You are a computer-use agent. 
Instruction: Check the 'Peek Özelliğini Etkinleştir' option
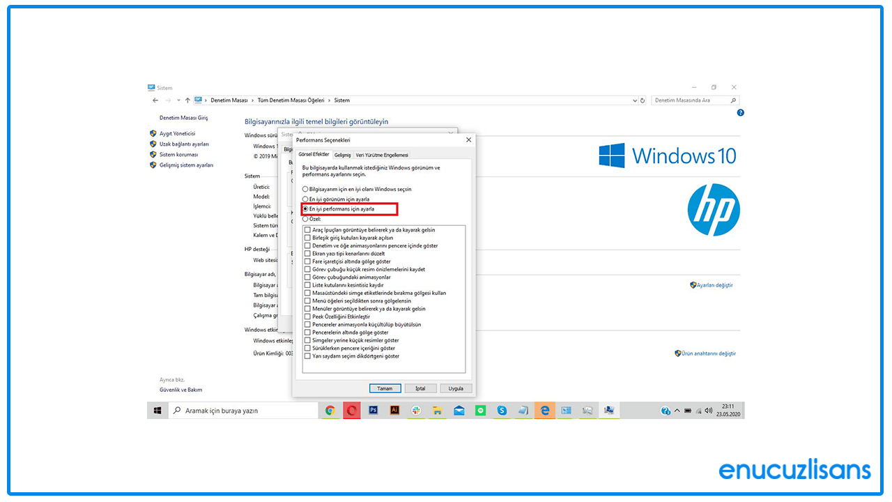[307, 317]
